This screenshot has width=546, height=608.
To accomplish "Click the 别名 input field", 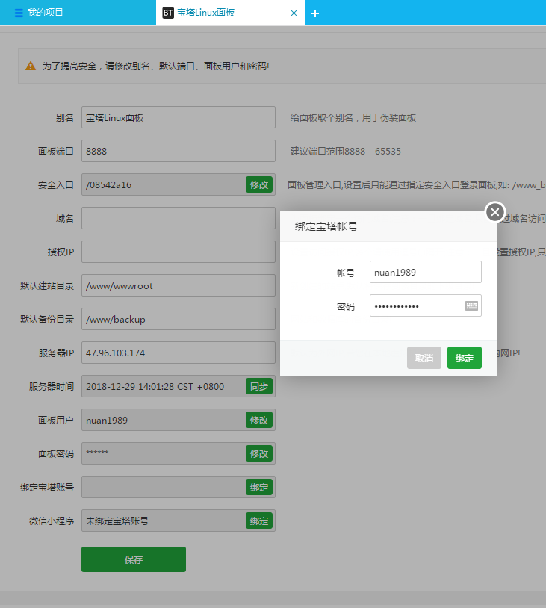I will (179, 117).
